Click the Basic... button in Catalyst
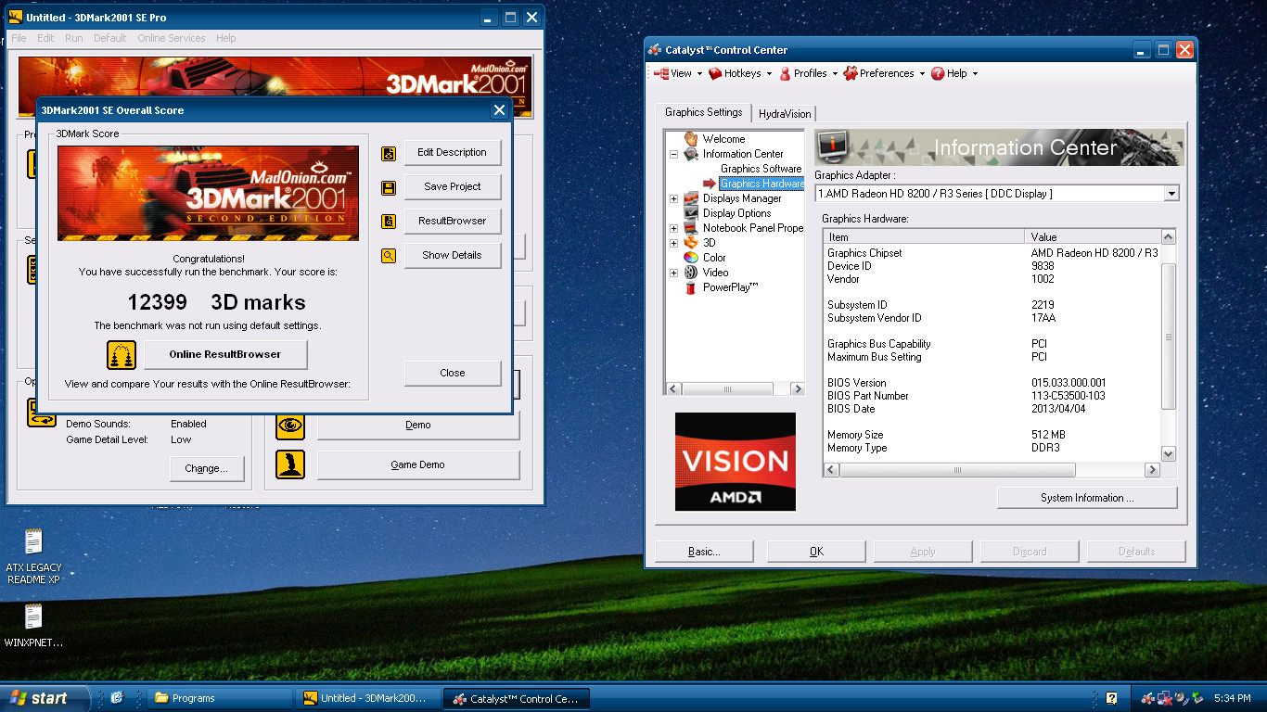Image resolution: width=1267 pixels, height=712 pixels. point(704,552)
